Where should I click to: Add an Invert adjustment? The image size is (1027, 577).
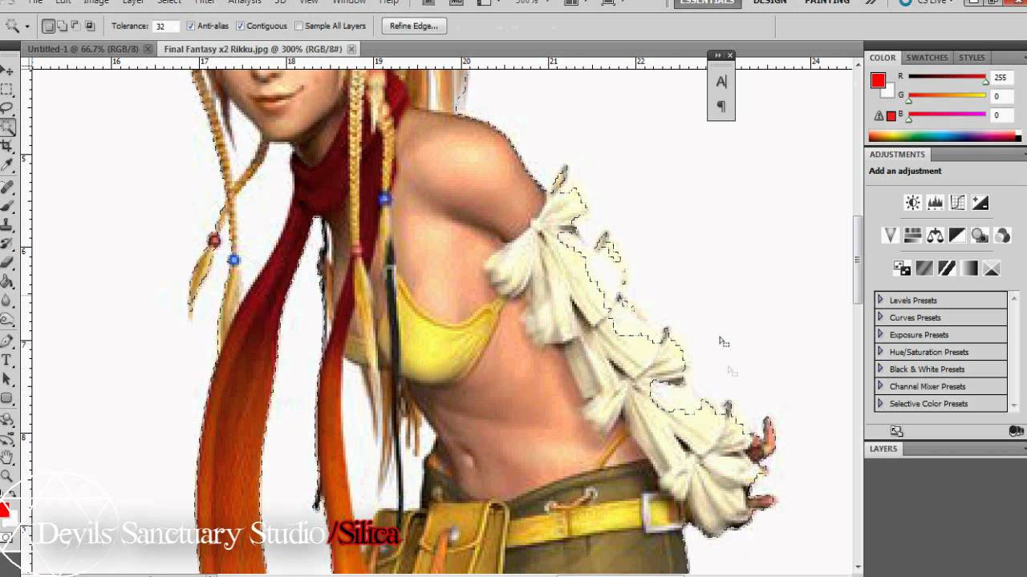(x=902, y=268)
